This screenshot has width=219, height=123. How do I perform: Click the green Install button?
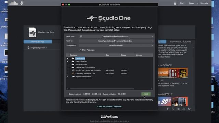[146, 94]
